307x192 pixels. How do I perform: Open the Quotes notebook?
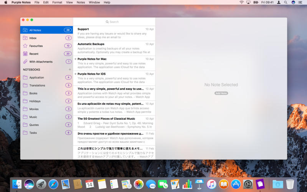point(46,125)
